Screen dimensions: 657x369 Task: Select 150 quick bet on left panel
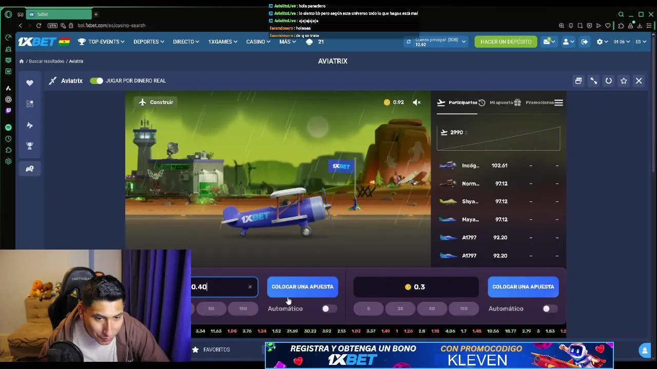coord(243,309)
